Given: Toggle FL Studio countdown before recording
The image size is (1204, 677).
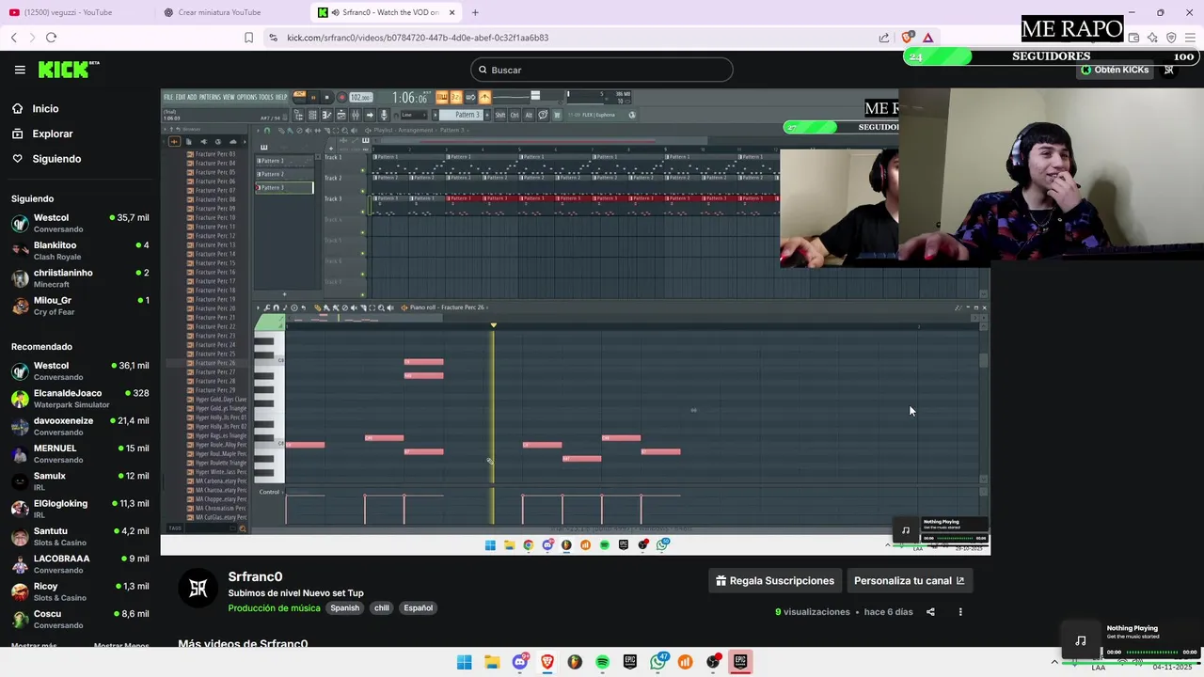Looking at the screenshot, I should point(456,97).
